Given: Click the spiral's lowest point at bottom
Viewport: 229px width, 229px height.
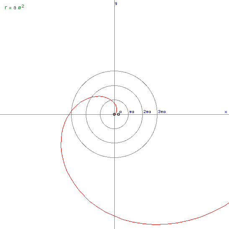Looking at the screenshot, I should 156,224.
